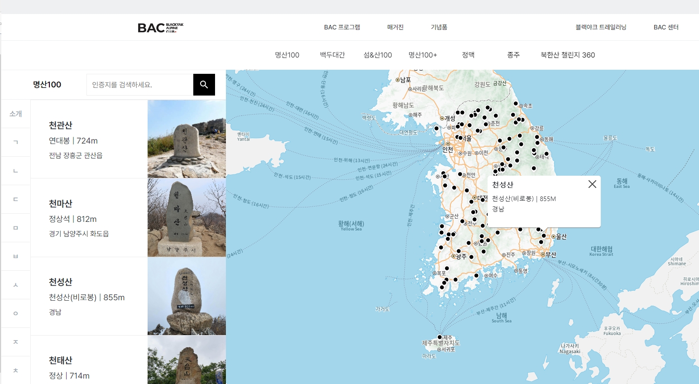Open the BAC 프로그램 menu
The height and width of the screenshot is (384, 699).
pos(342,27)
